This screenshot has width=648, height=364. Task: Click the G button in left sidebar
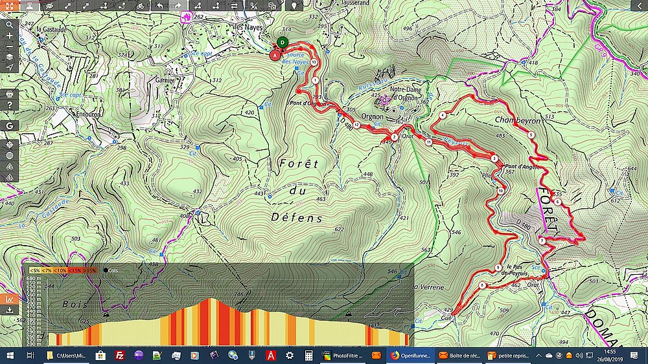(9, 125)
